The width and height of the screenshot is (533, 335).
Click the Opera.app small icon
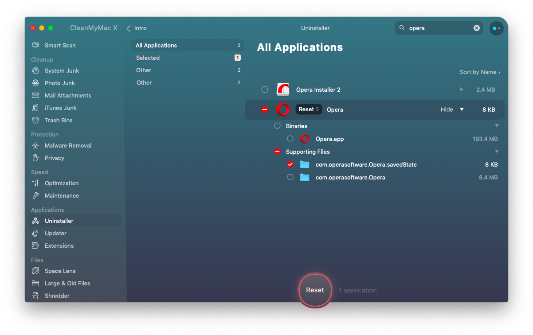[x=304, y=139]
